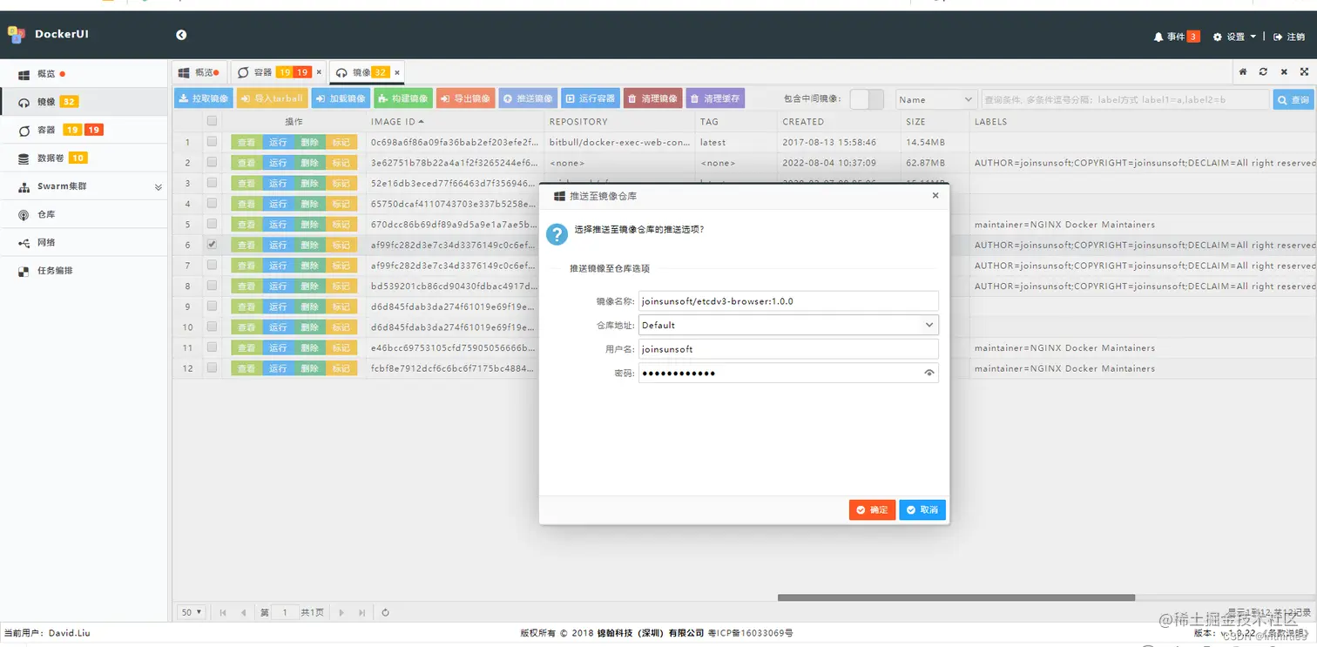Open 概览 in the sidebar
This screenshot has height=647, width=1317.
click(84, 74)
